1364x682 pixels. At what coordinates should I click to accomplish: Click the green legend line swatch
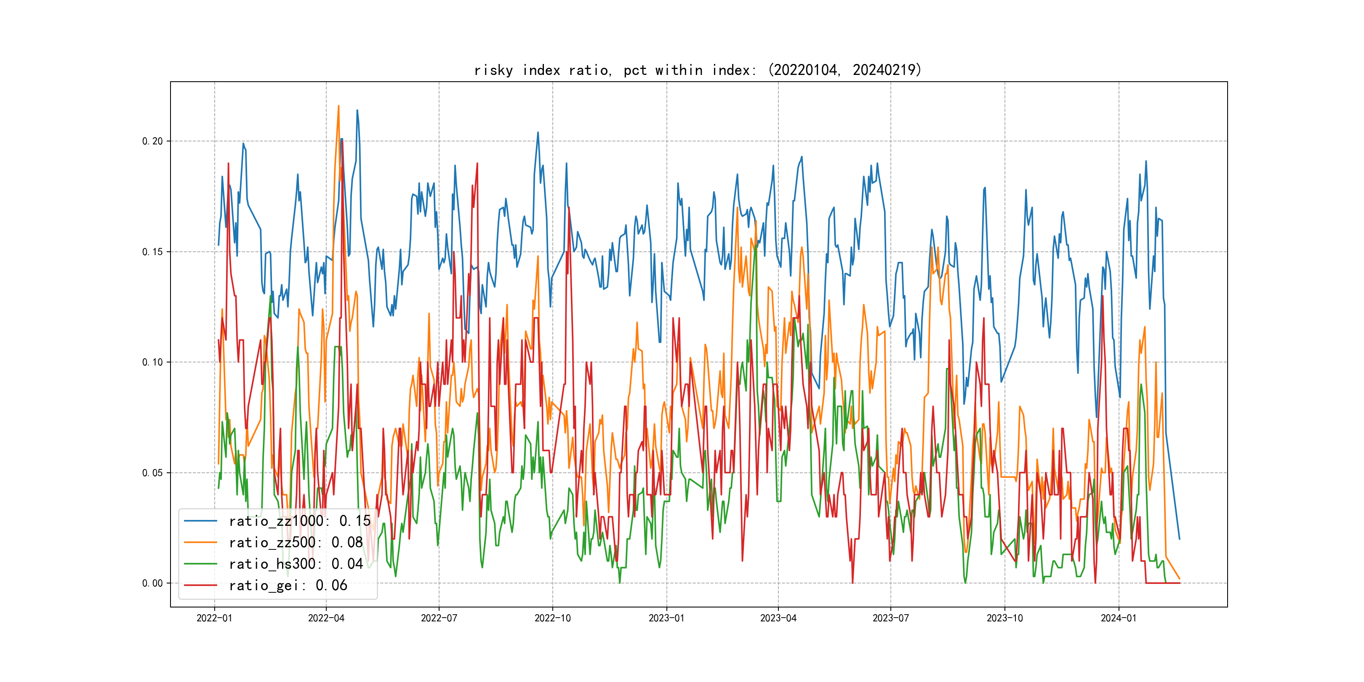click(x=200, y=564)
